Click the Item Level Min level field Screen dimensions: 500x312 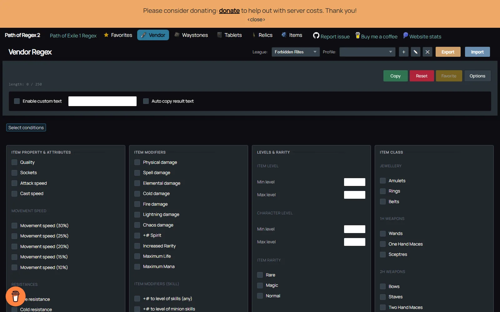(x=355, y=182)
